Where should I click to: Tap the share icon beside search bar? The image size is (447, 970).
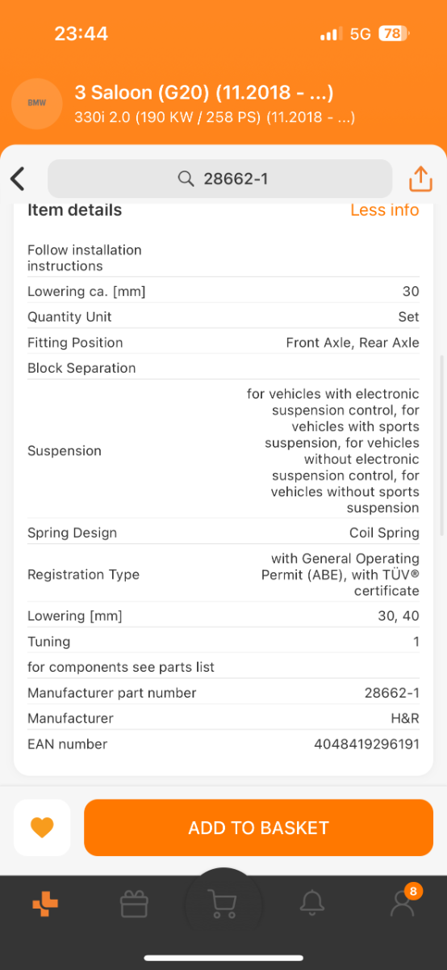420,179
